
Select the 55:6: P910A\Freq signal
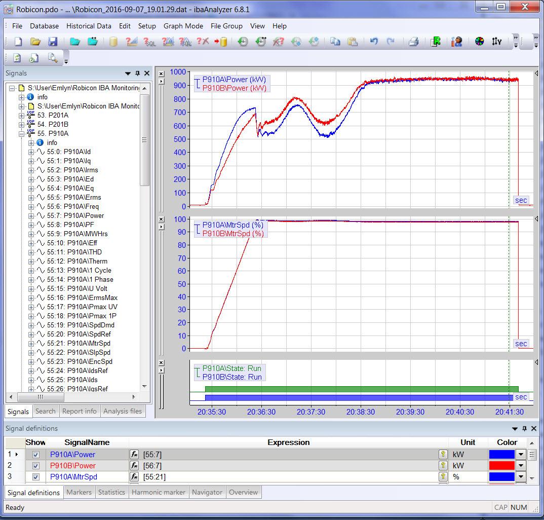point(73,207)
